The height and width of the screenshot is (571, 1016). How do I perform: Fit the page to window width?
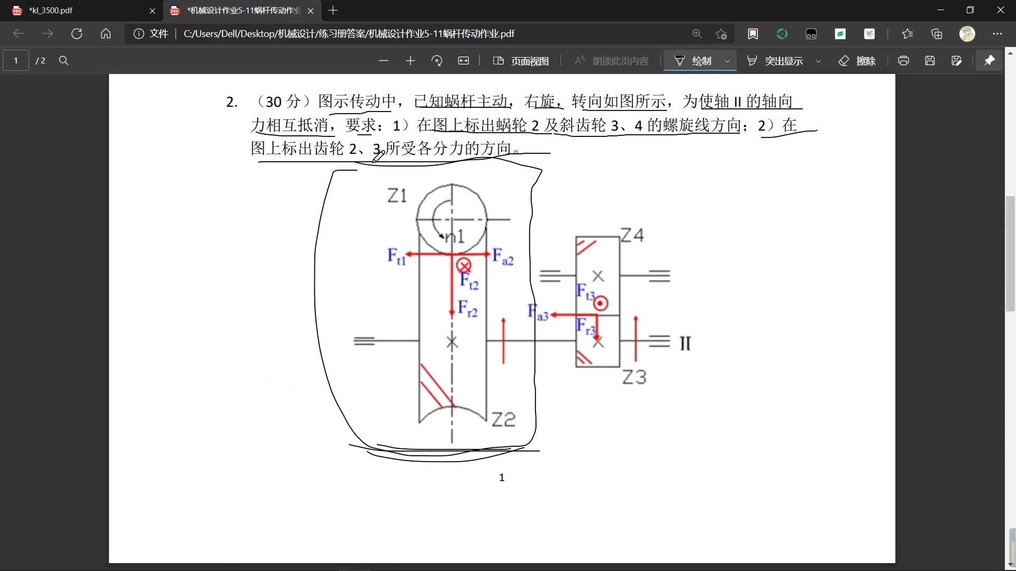coord(464,60)
